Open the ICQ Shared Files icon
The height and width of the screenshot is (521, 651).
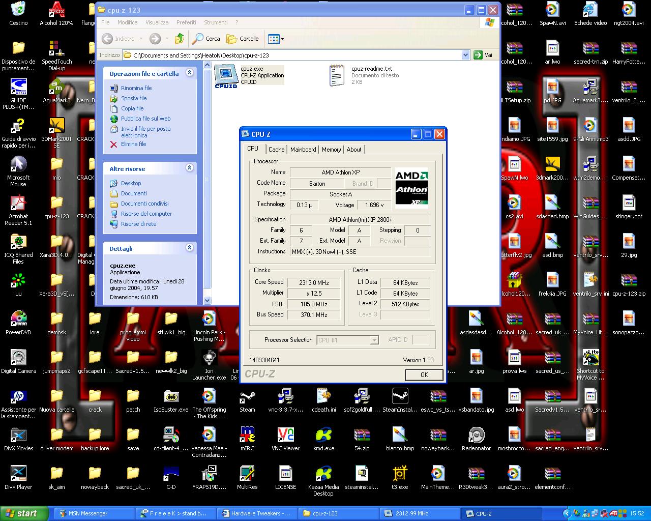point(18,249)
